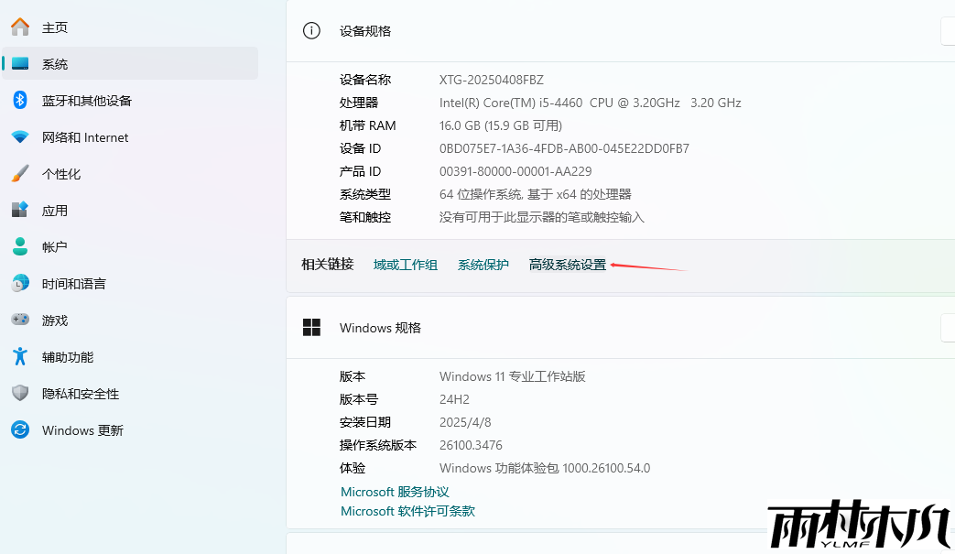Open 网络和 Internet settings
955x554 pixels.
(x=83, y=137)
